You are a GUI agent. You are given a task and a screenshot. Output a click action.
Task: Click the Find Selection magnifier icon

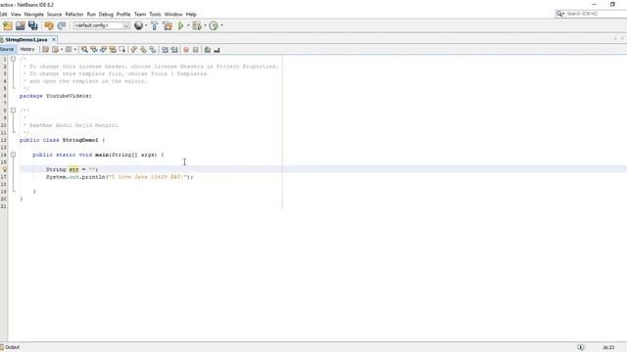(84, 50)
